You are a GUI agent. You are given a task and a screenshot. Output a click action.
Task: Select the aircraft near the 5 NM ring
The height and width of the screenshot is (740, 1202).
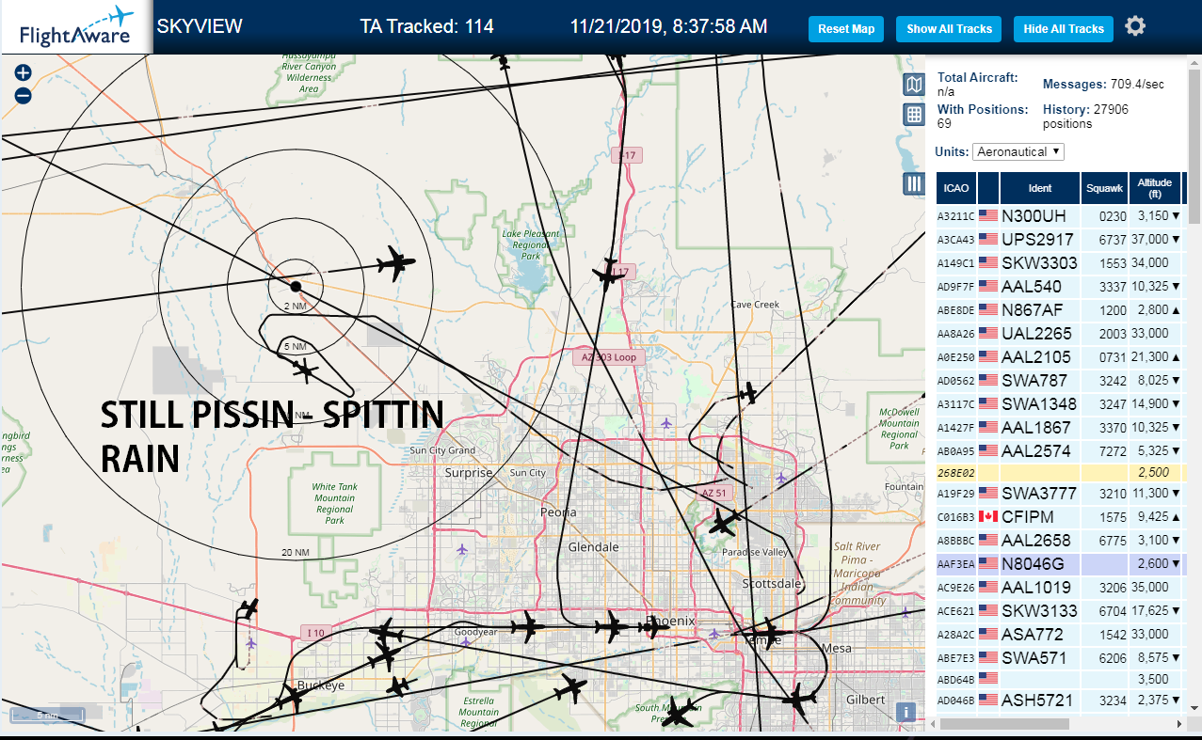coord(305,370)
